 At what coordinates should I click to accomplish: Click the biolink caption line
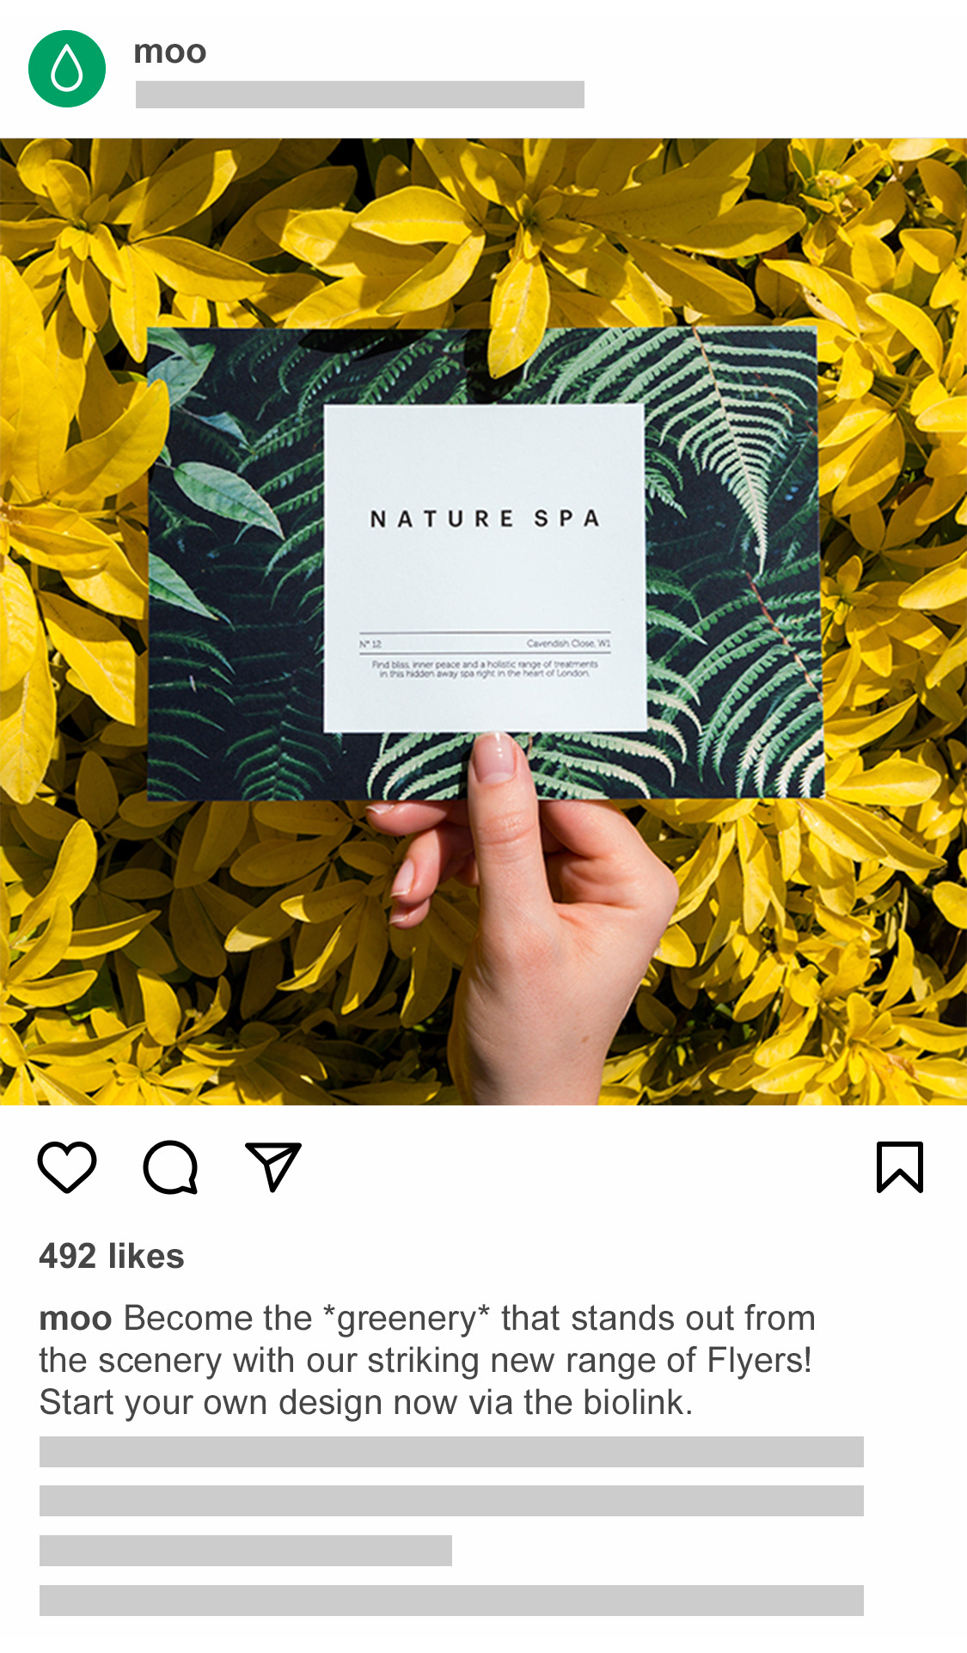(366, 1402)
